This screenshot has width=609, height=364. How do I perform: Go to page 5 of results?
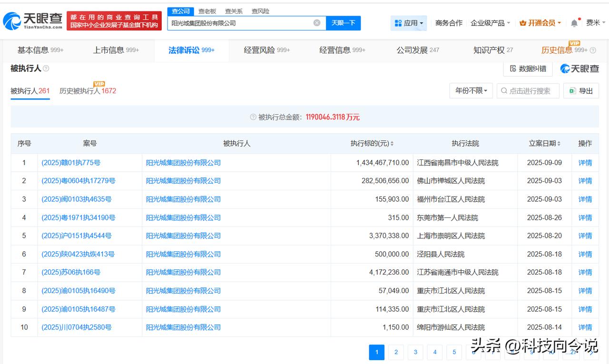(x=454, y=352)
